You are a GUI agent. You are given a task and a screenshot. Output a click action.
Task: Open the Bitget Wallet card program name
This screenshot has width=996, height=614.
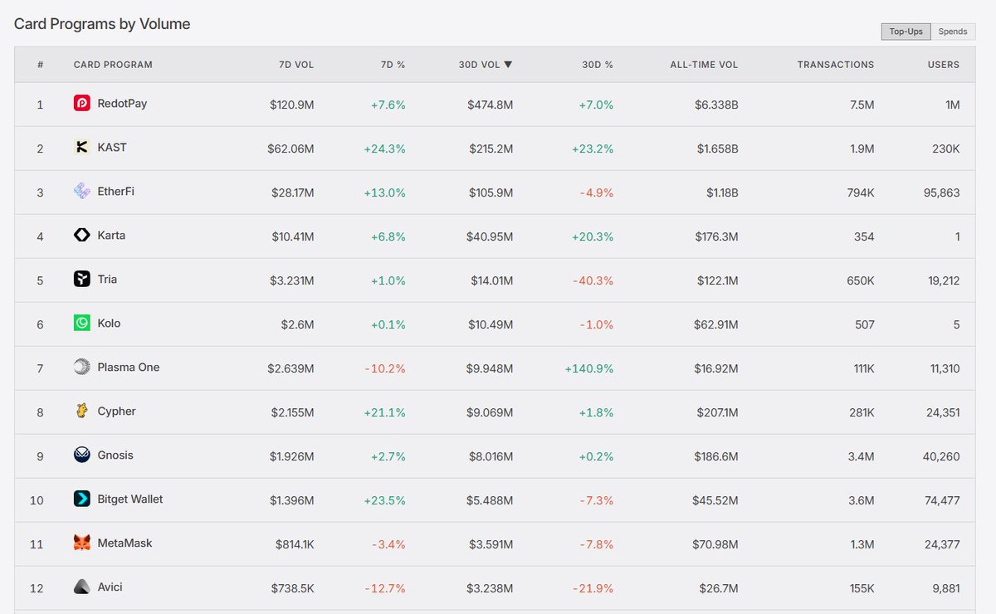click(x=130, y=499)
